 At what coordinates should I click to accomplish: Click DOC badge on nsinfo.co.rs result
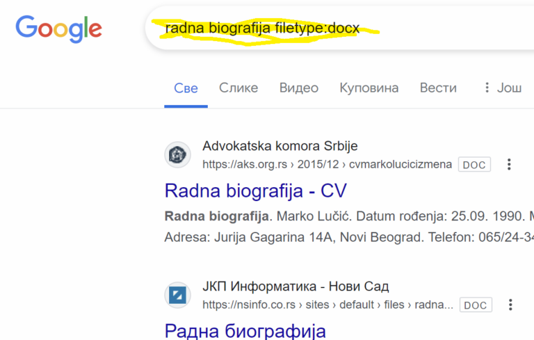pyautogui.click(x=476, y=305)
